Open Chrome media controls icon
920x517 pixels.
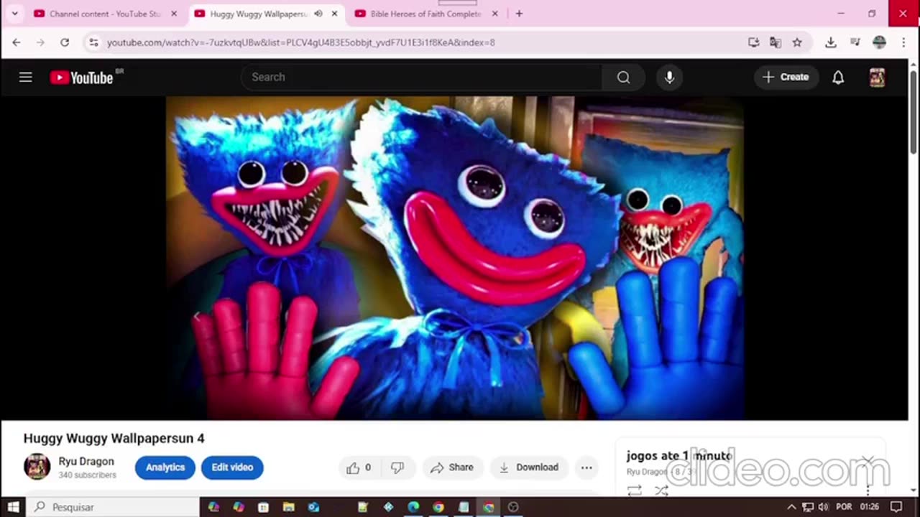[855, 42]
